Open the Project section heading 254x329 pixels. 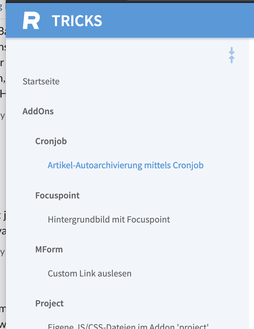point(49,303)
